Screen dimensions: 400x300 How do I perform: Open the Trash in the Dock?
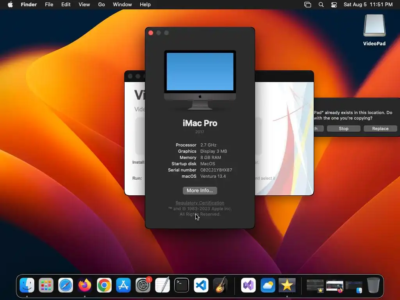point(373,285)
